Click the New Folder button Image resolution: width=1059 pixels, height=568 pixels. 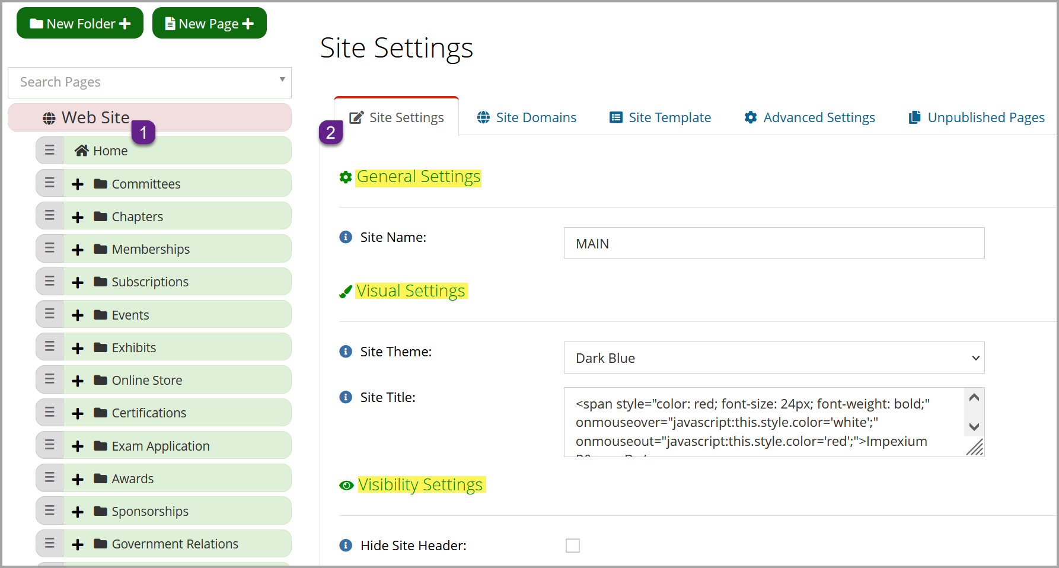(x=80, y=23)
